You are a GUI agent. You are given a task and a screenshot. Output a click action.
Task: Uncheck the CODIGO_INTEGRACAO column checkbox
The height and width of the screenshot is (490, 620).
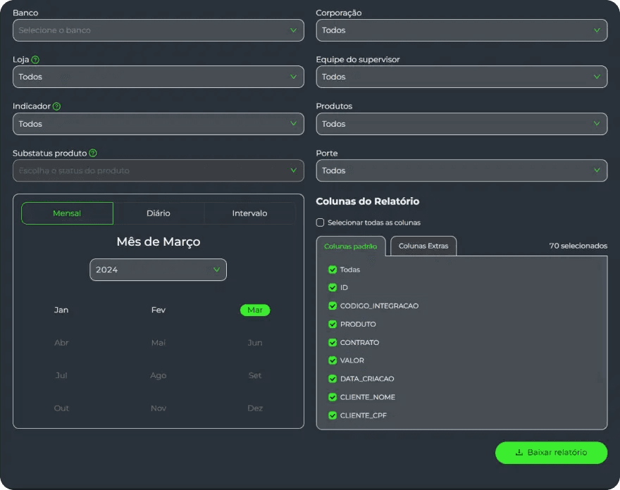tap(333, 306)
